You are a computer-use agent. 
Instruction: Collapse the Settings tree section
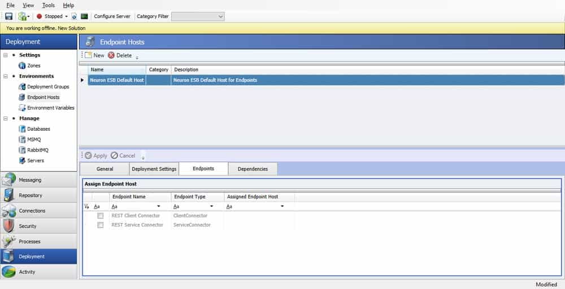(6, 55)
